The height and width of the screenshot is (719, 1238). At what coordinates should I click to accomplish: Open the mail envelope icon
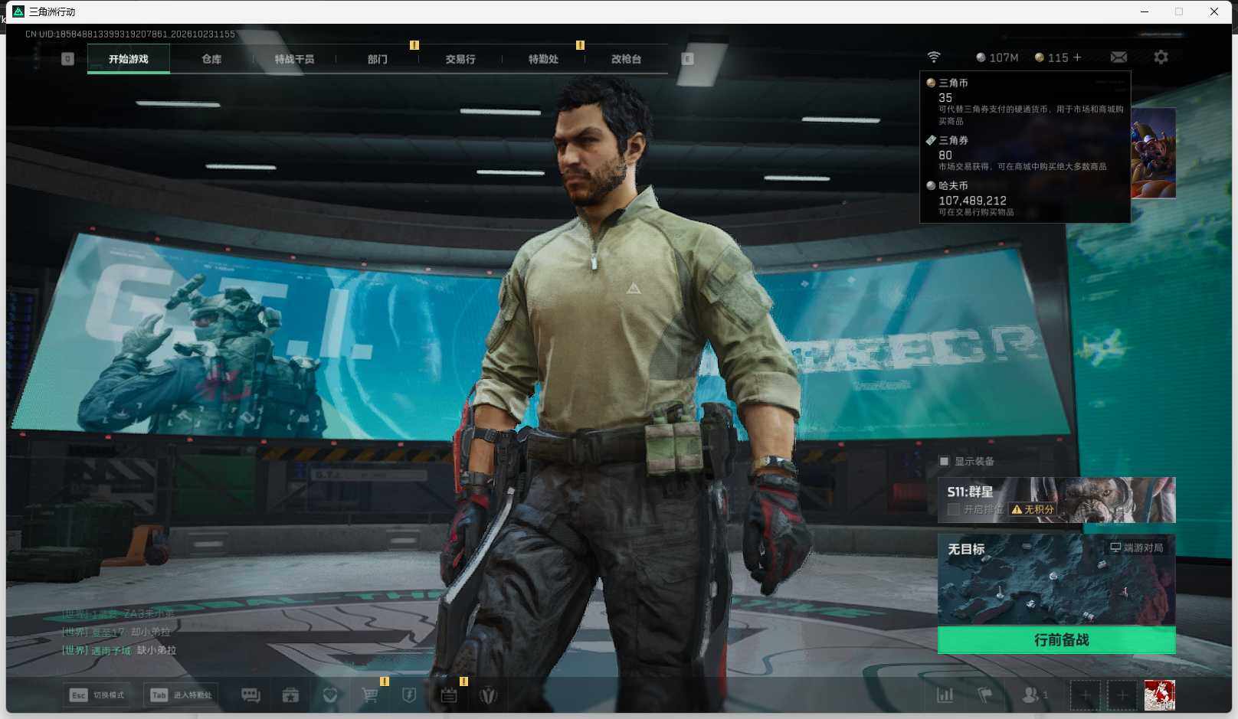click(x=1118, y=57)
